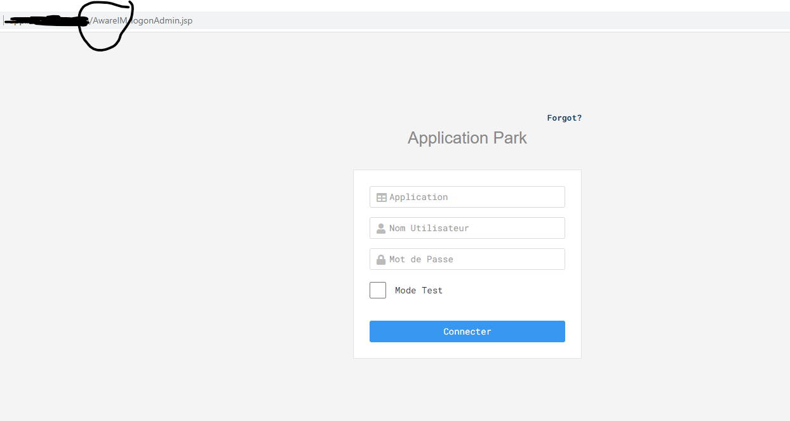Click the Application Park heading text
The height and width of the screenshot is (421, 790).
pyautogui.click(x=467, y=138)
